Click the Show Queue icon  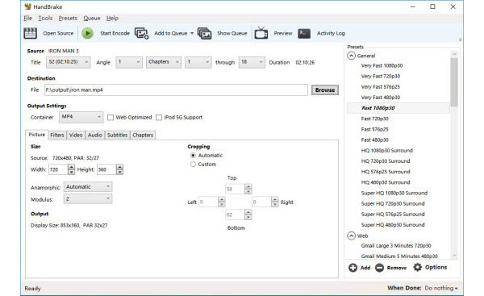(204, 33)
